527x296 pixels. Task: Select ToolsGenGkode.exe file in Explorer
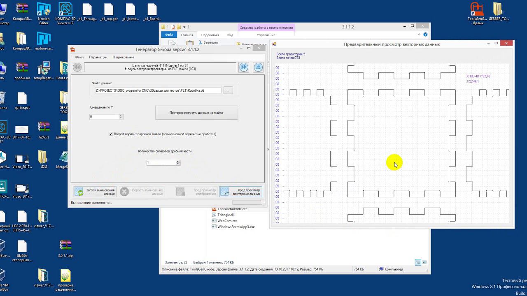coord(230,209)
